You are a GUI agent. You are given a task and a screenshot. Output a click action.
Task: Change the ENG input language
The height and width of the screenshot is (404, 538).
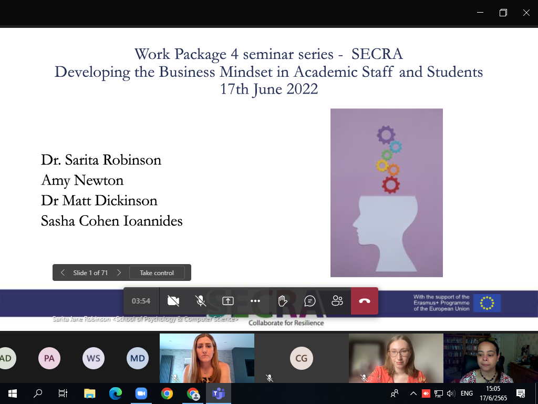467,393
